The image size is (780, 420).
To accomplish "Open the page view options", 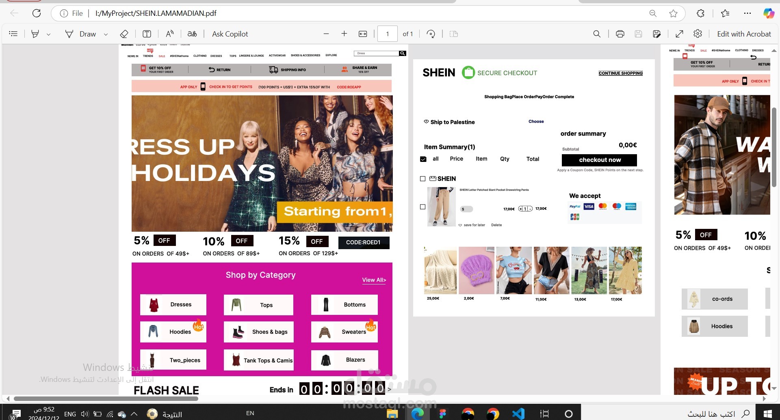I will (x=454, y=34).
